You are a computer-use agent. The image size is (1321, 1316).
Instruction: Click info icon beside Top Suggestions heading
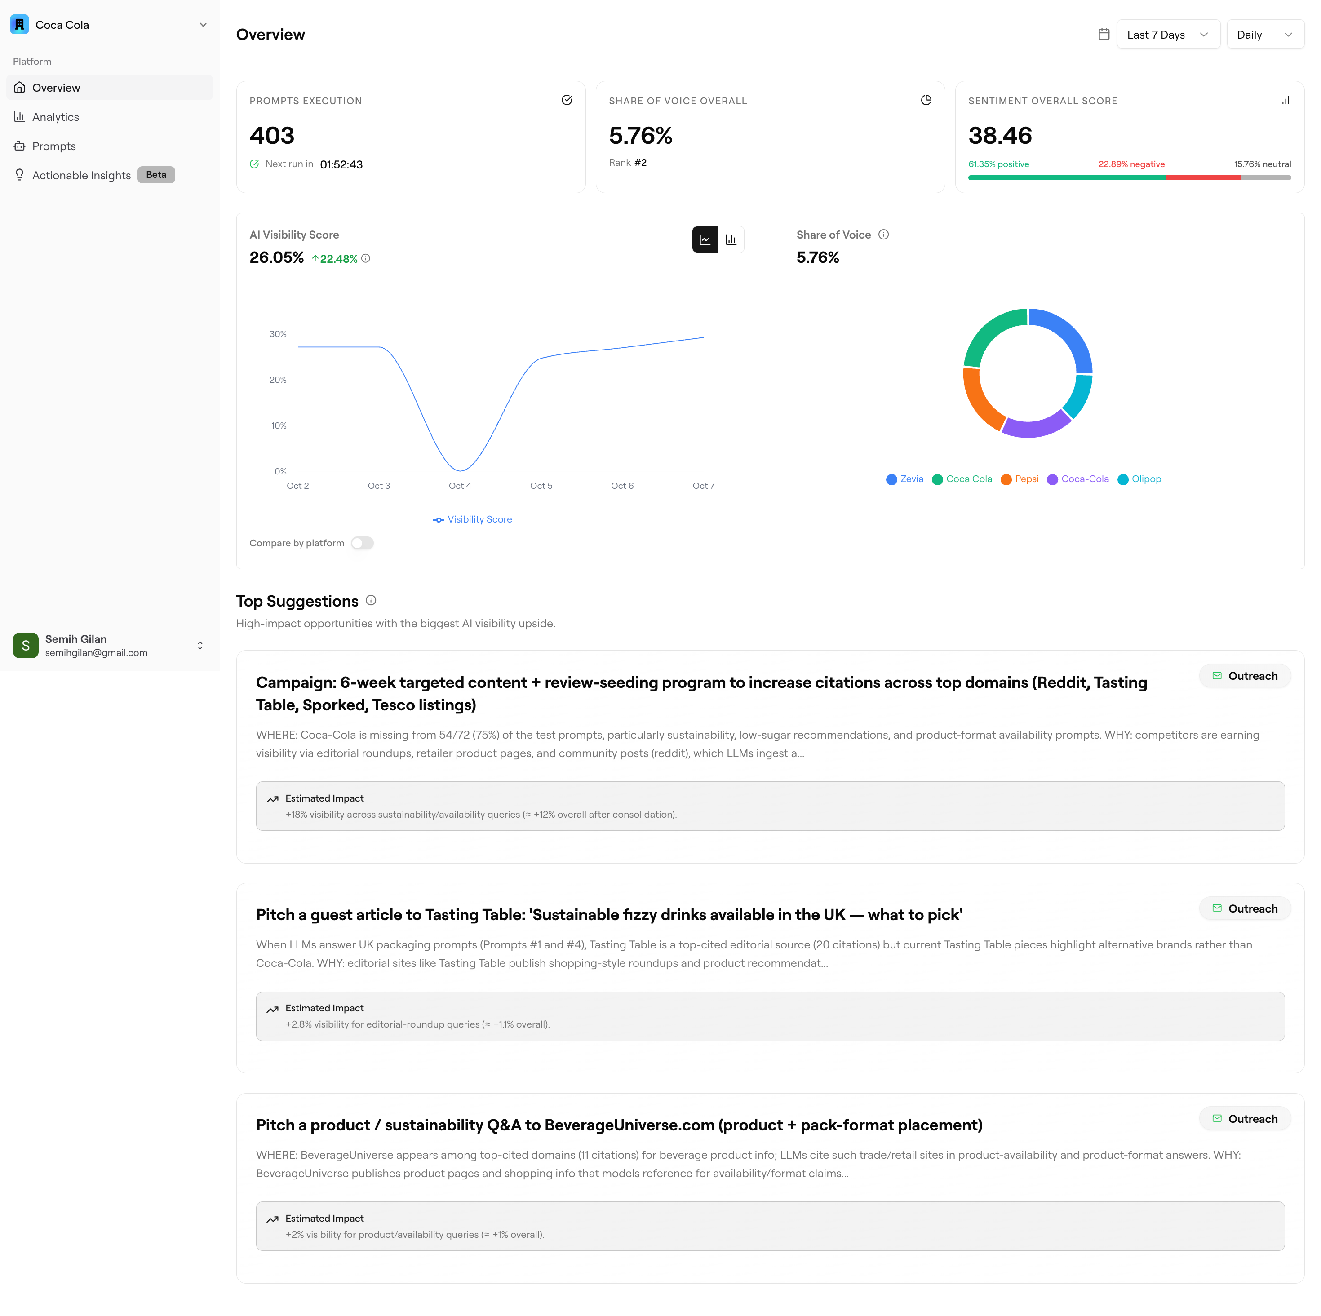pos(371,600)
